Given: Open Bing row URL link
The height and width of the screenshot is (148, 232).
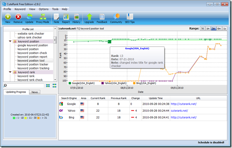Looking at the screenshot, I should [x=184, y=117].
